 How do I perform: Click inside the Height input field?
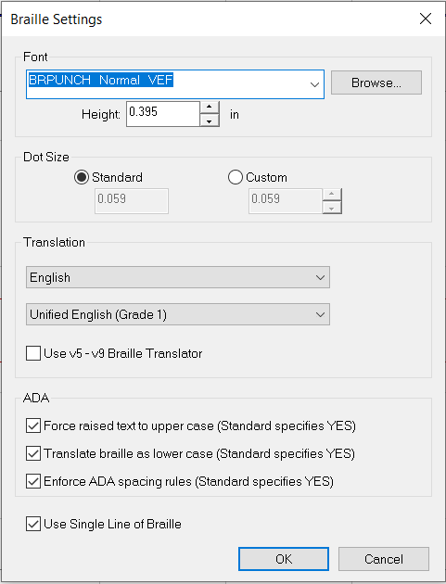coord(163,114)
